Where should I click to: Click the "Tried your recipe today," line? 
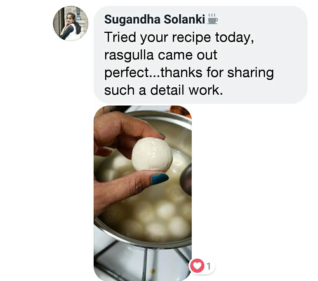pyautogui.click(x=179, y=38)
